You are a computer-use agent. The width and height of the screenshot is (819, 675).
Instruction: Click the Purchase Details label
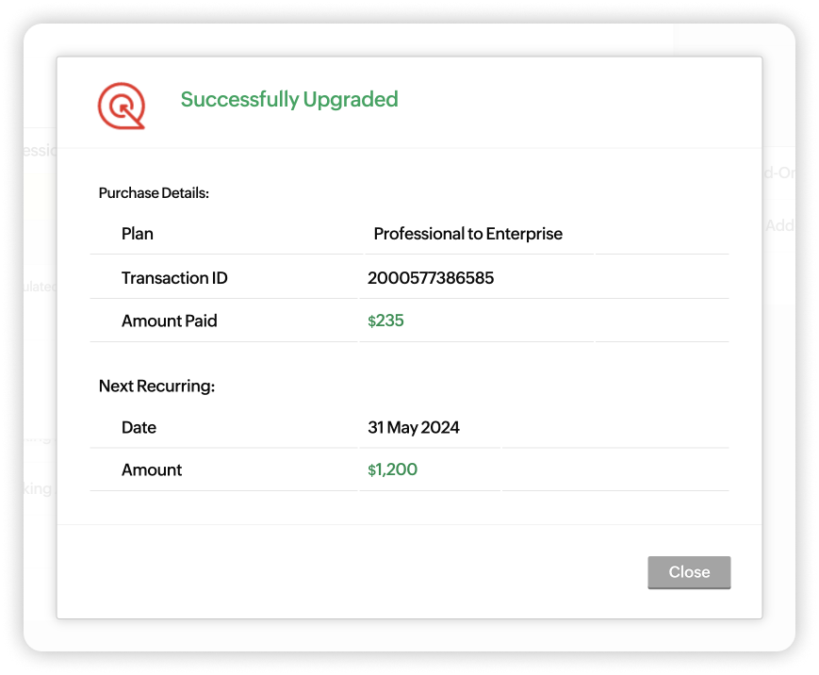click(154, 193)
